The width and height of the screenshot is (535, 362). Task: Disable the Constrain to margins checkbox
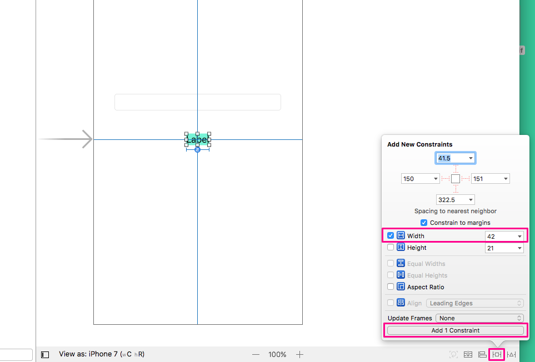coord(424,222)
